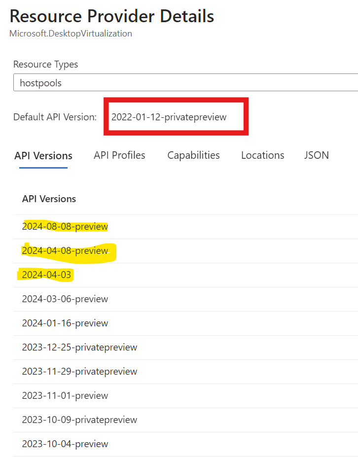Viewport: 358px width, 457px height.
Task: Click version 2023-10-09-privatepreview
Action: pyautogui.click(x=79, y=420)
